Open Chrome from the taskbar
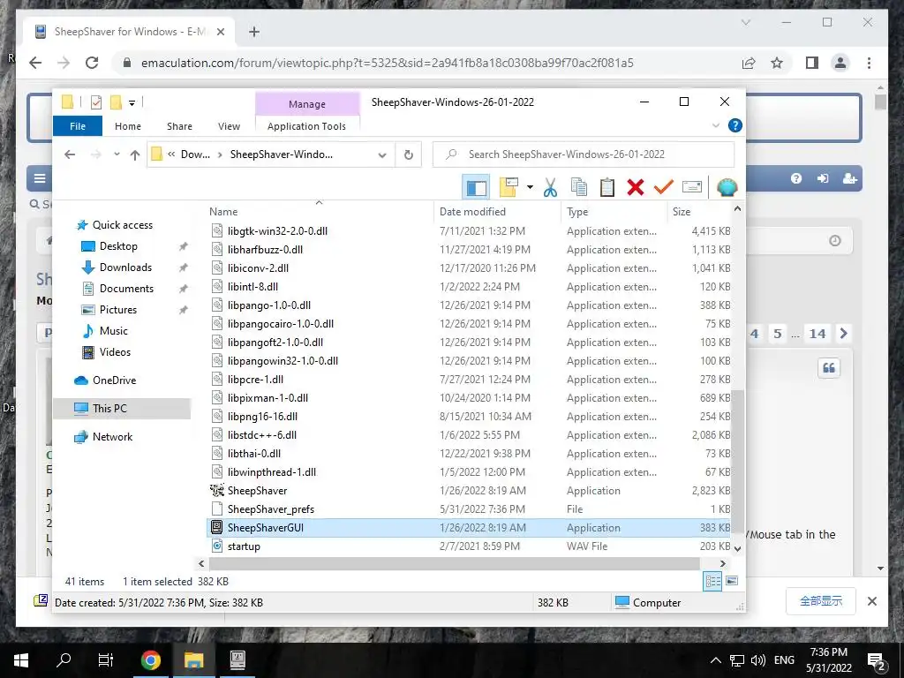This screenshot has height=678, width=904. coord(150,659)
